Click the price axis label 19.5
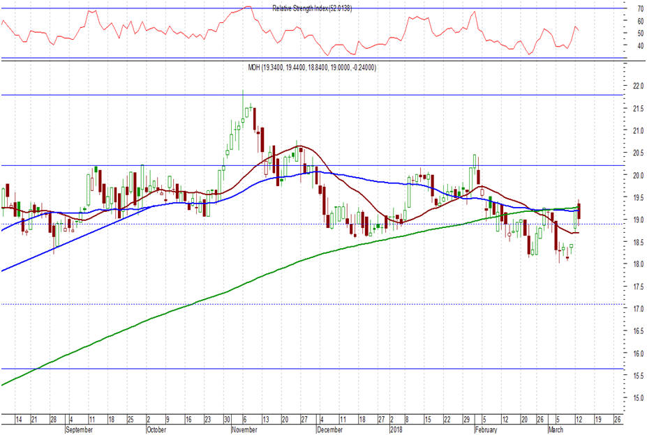This screenshot has width=647, height=435. click(639, 197)
